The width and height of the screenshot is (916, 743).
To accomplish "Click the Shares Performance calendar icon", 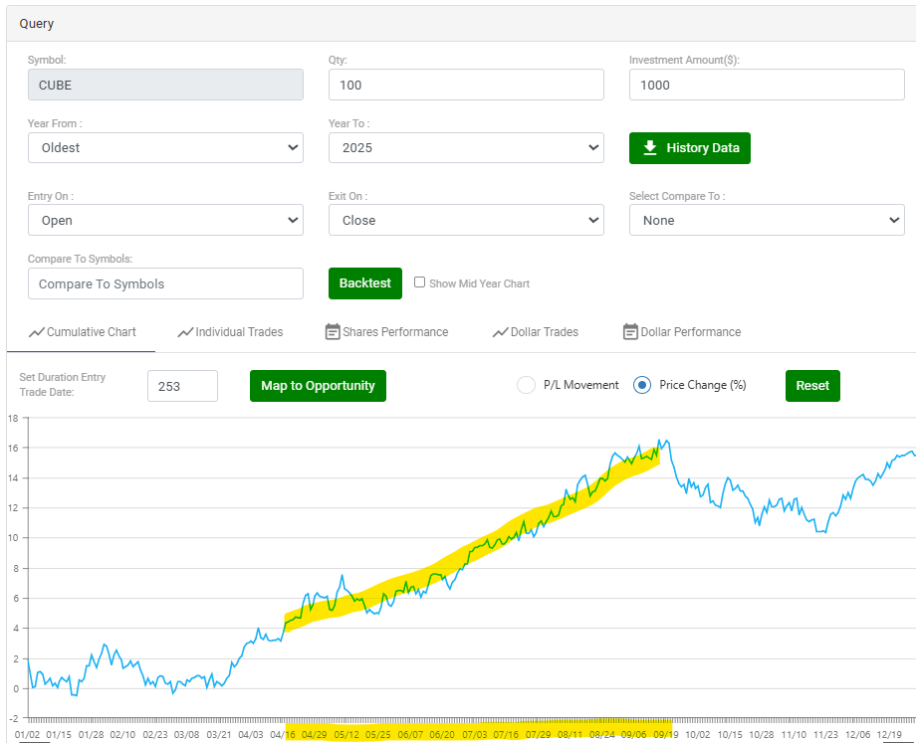I will [x=333, y=332].
